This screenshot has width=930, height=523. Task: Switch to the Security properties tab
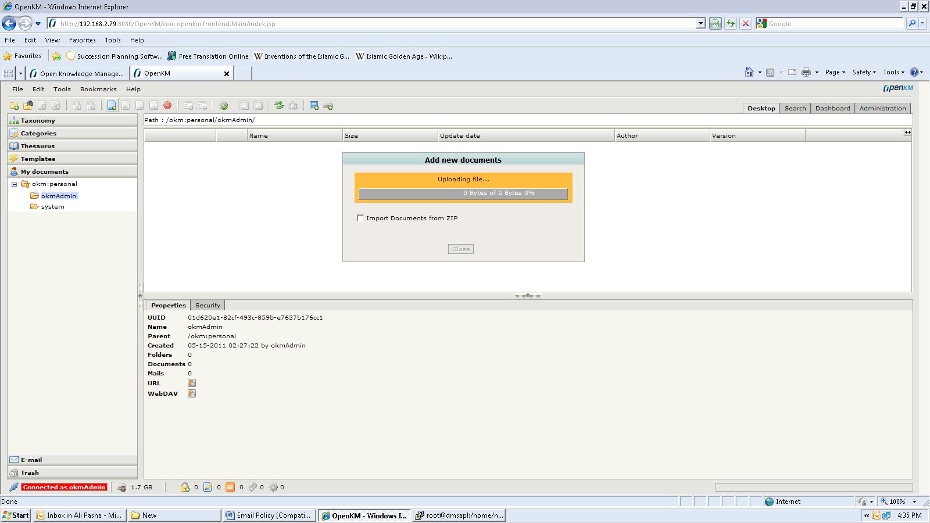pyautogui.click(x=208, y=305)
